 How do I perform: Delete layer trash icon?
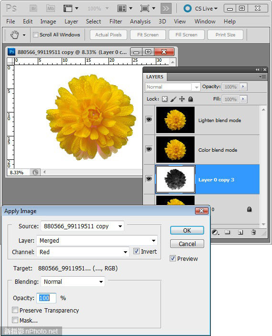[x=253, y=232]
